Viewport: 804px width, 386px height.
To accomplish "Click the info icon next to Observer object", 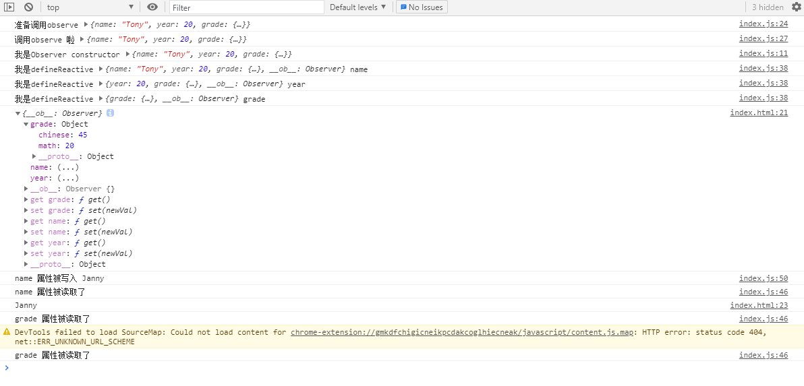I will click(x=110, y=112).
